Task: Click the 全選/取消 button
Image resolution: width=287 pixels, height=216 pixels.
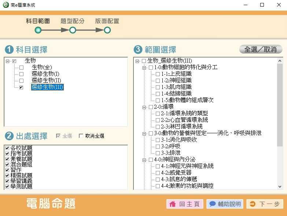Action: 261,49
